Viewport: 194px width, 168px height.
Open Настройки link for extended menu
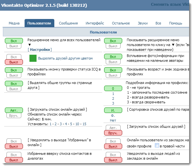tap(40, 50)
